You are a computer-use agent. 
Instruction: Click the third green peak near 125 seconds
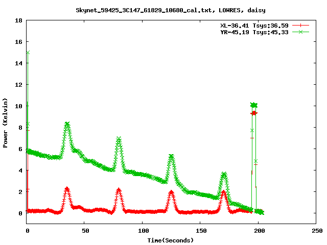click(x=171, y=156)
